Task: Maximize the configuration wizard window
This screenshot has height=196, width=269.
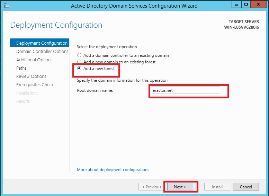Action: (x=246, y=4)
